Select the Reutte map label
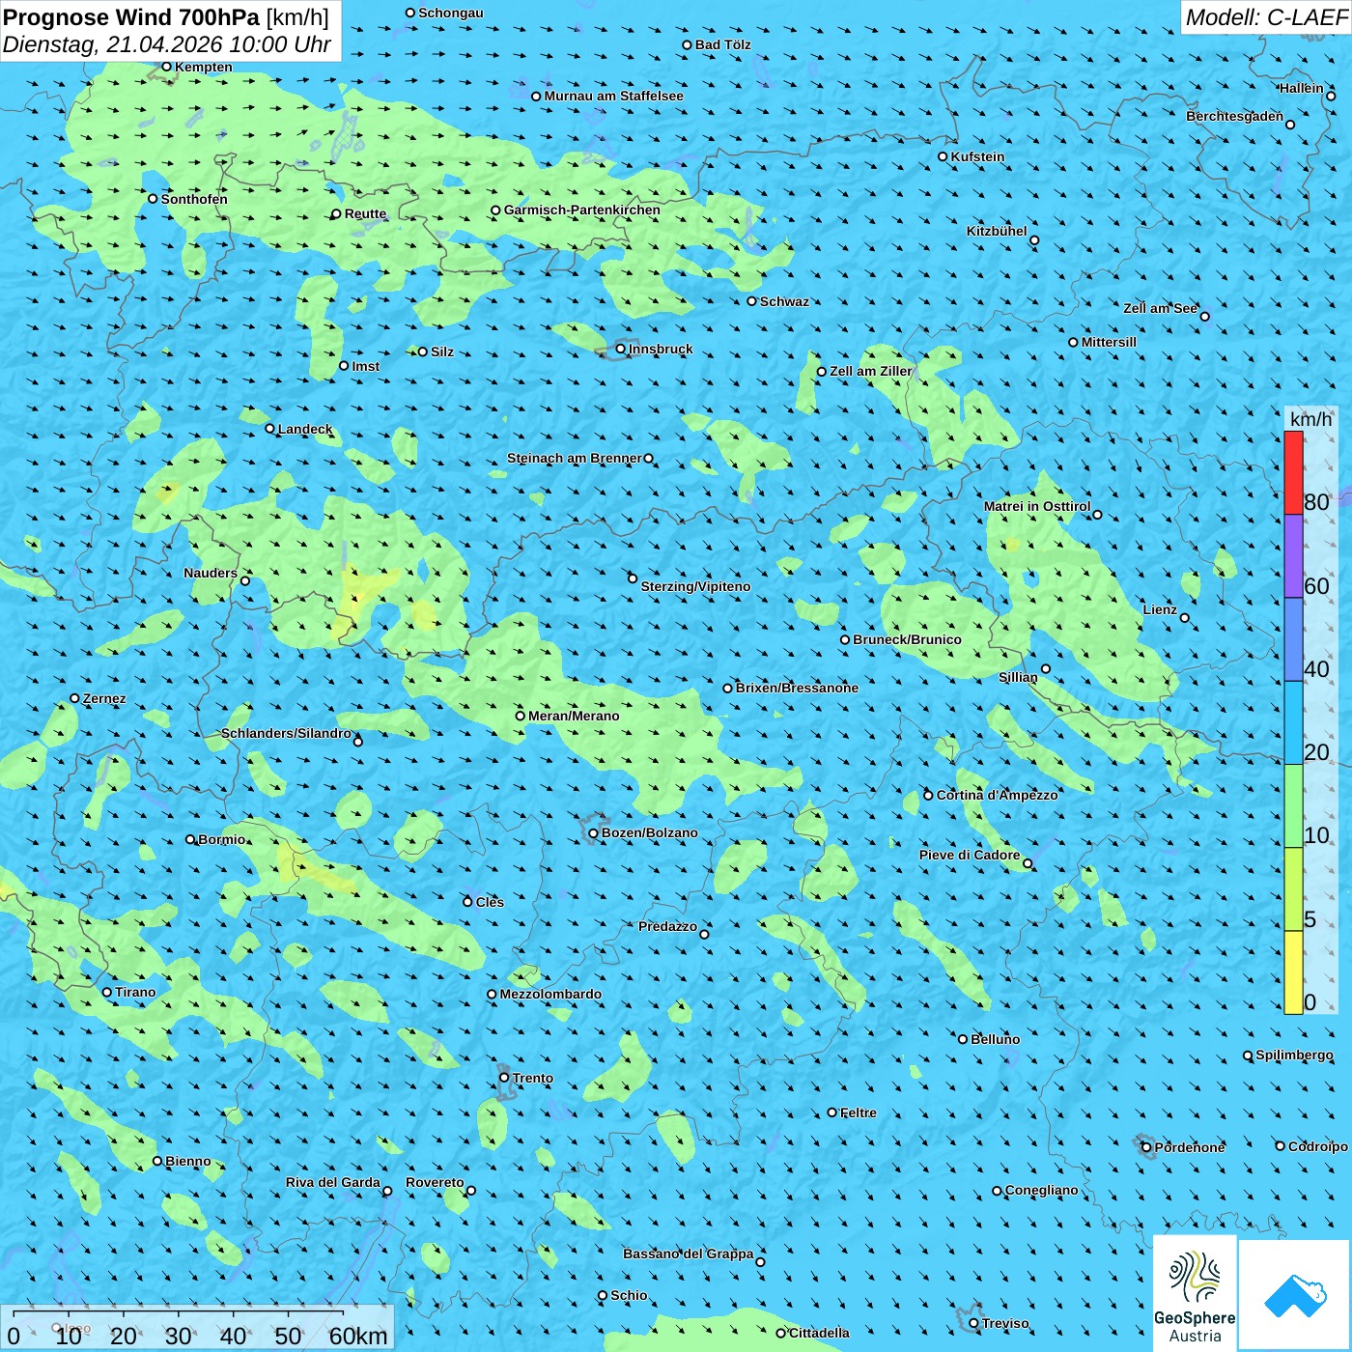 (365, 213)
